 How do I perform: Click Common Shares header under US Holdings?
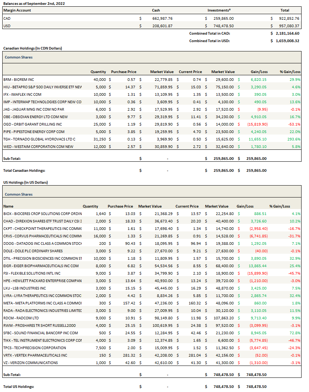[x=19, y=194]
